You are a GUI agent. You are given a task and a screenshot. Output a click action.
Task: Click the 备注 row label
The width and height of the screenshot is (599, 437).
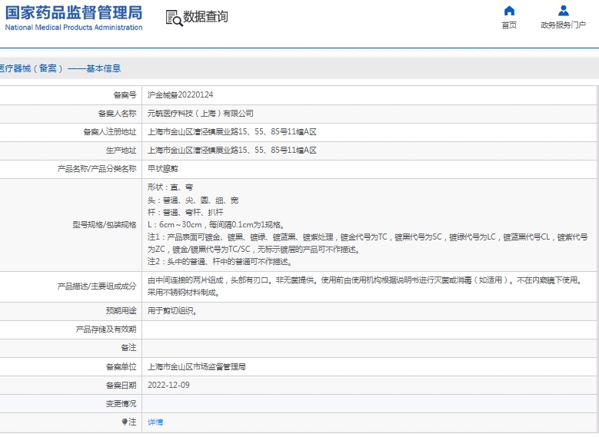128,347
